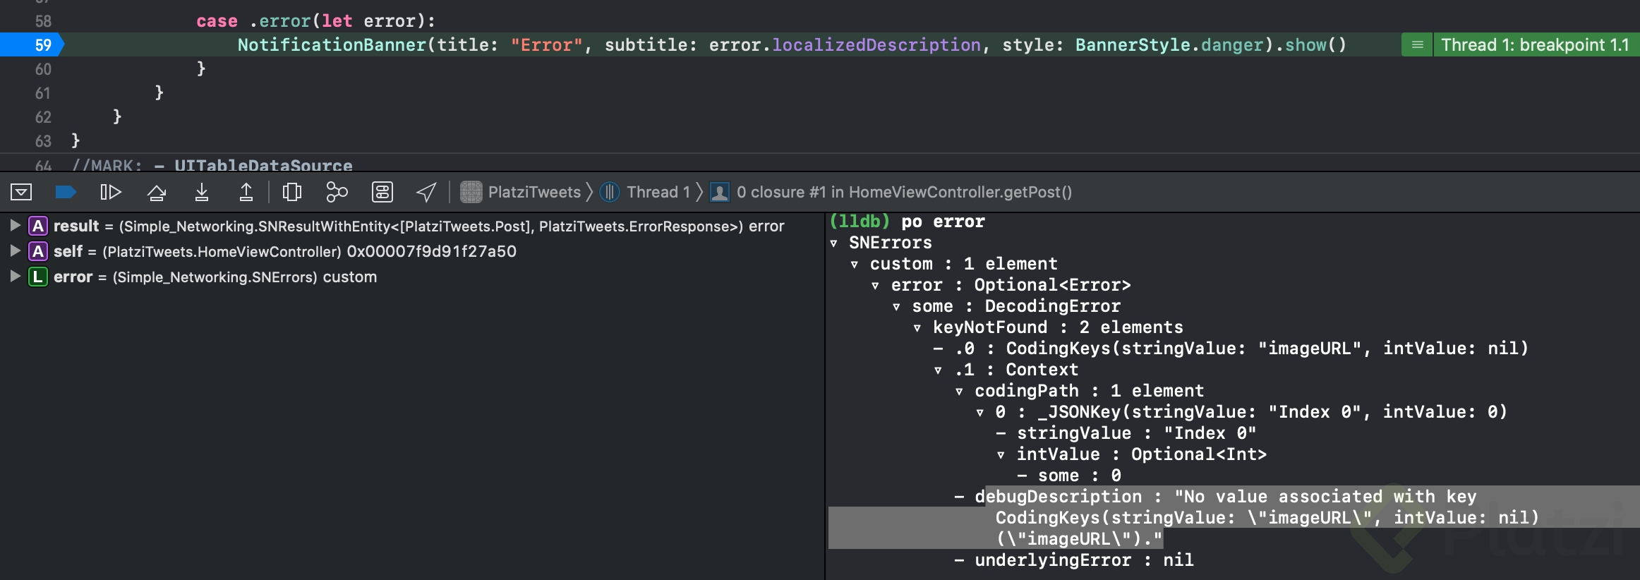Open the PlatziTweets process jump bar item
The width and height of the screenshot is (1640, 580).
521,192
